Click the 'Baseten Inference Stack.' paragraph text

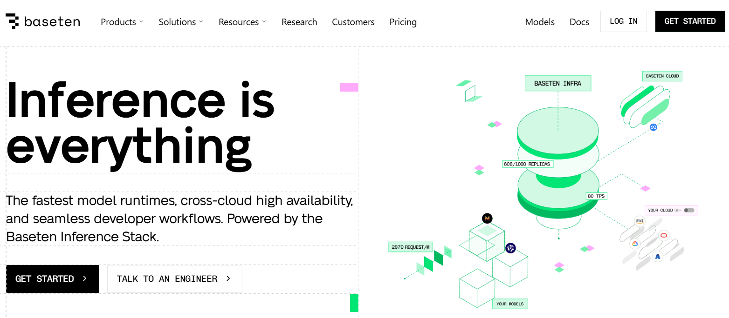coord(83,237)
